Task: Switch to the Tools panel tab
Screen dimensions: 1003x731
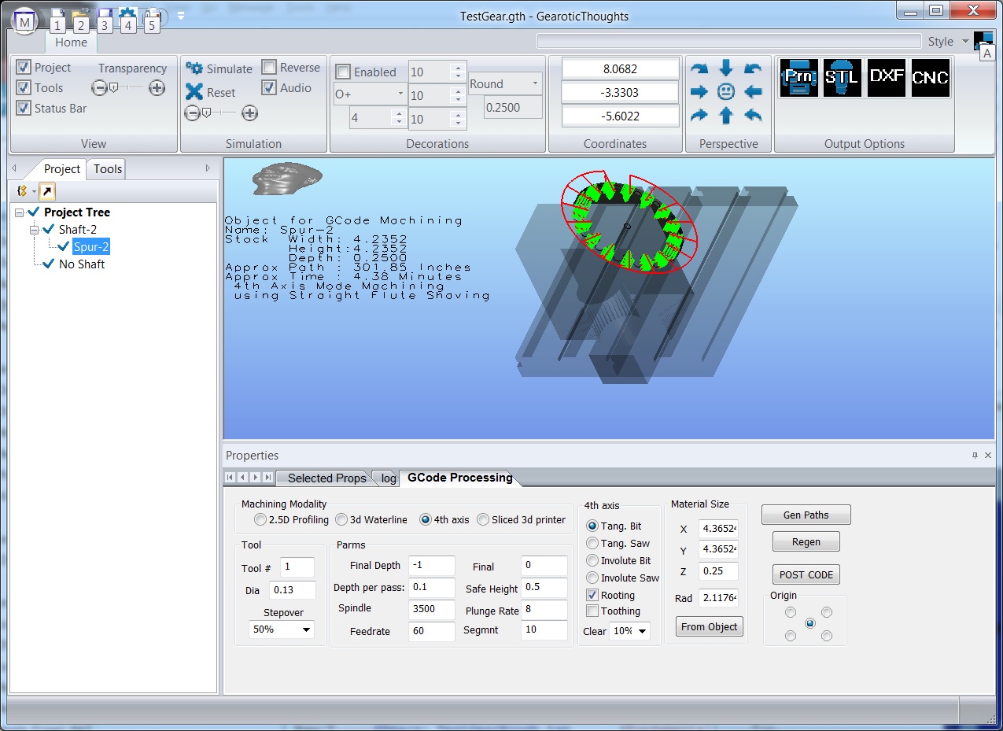Action: (x=108, y=168)
